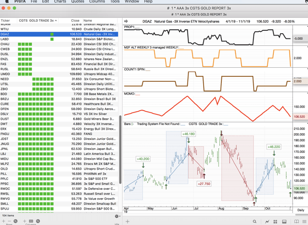Click the +27.750 trade profit label

point(204,184)
